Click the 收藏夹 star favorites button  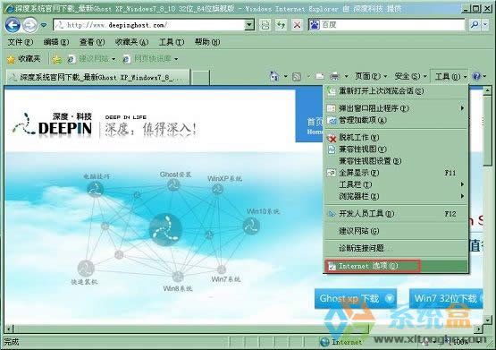click(24, 59)
